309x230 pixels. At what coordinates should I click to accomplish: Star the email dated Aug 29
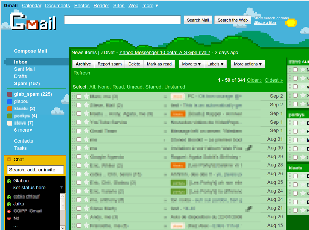tap(86, 157)
